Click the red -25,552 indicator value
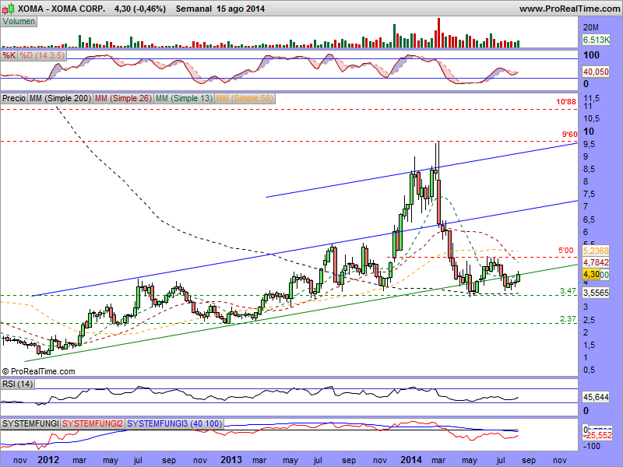 pos(599,435)
